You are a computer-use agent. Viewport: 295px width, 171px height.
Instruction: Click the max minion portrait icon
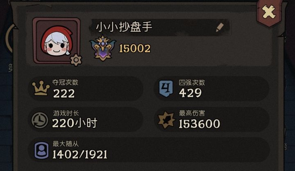(x=41, y=150)
